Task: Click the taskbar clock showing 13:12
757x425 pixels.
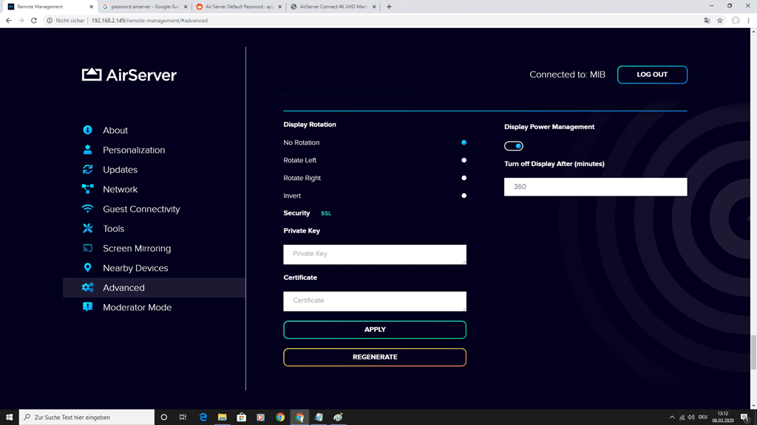Action: pyautogui.click(x=723, y=417)
